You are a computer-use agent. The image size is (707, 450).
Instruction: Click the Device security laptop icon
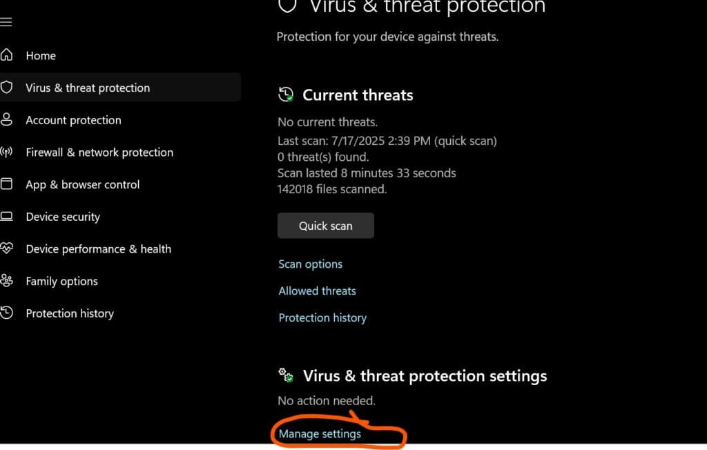click(6, 217)
